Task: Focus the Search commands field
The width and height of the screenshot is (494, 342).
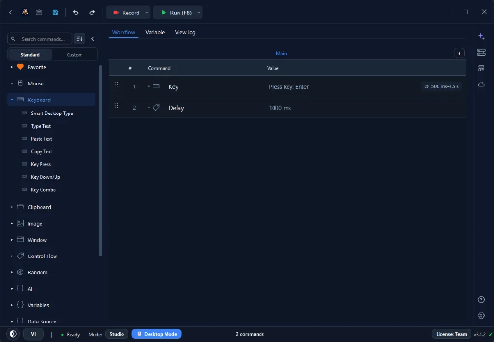Action: tap(40, 39)
